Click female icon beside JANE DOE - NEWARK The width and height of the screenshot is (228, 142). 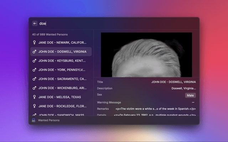point(34,43)
